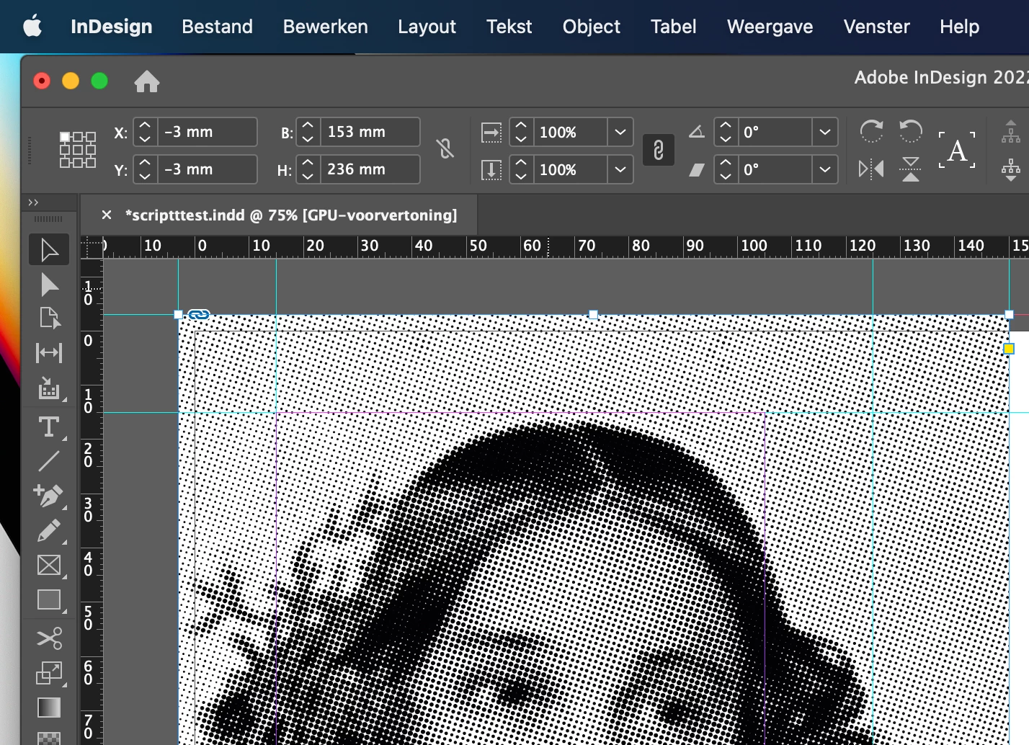The image size is (1029, 745).
Task: Open the Venster menu
Action: 876,27
